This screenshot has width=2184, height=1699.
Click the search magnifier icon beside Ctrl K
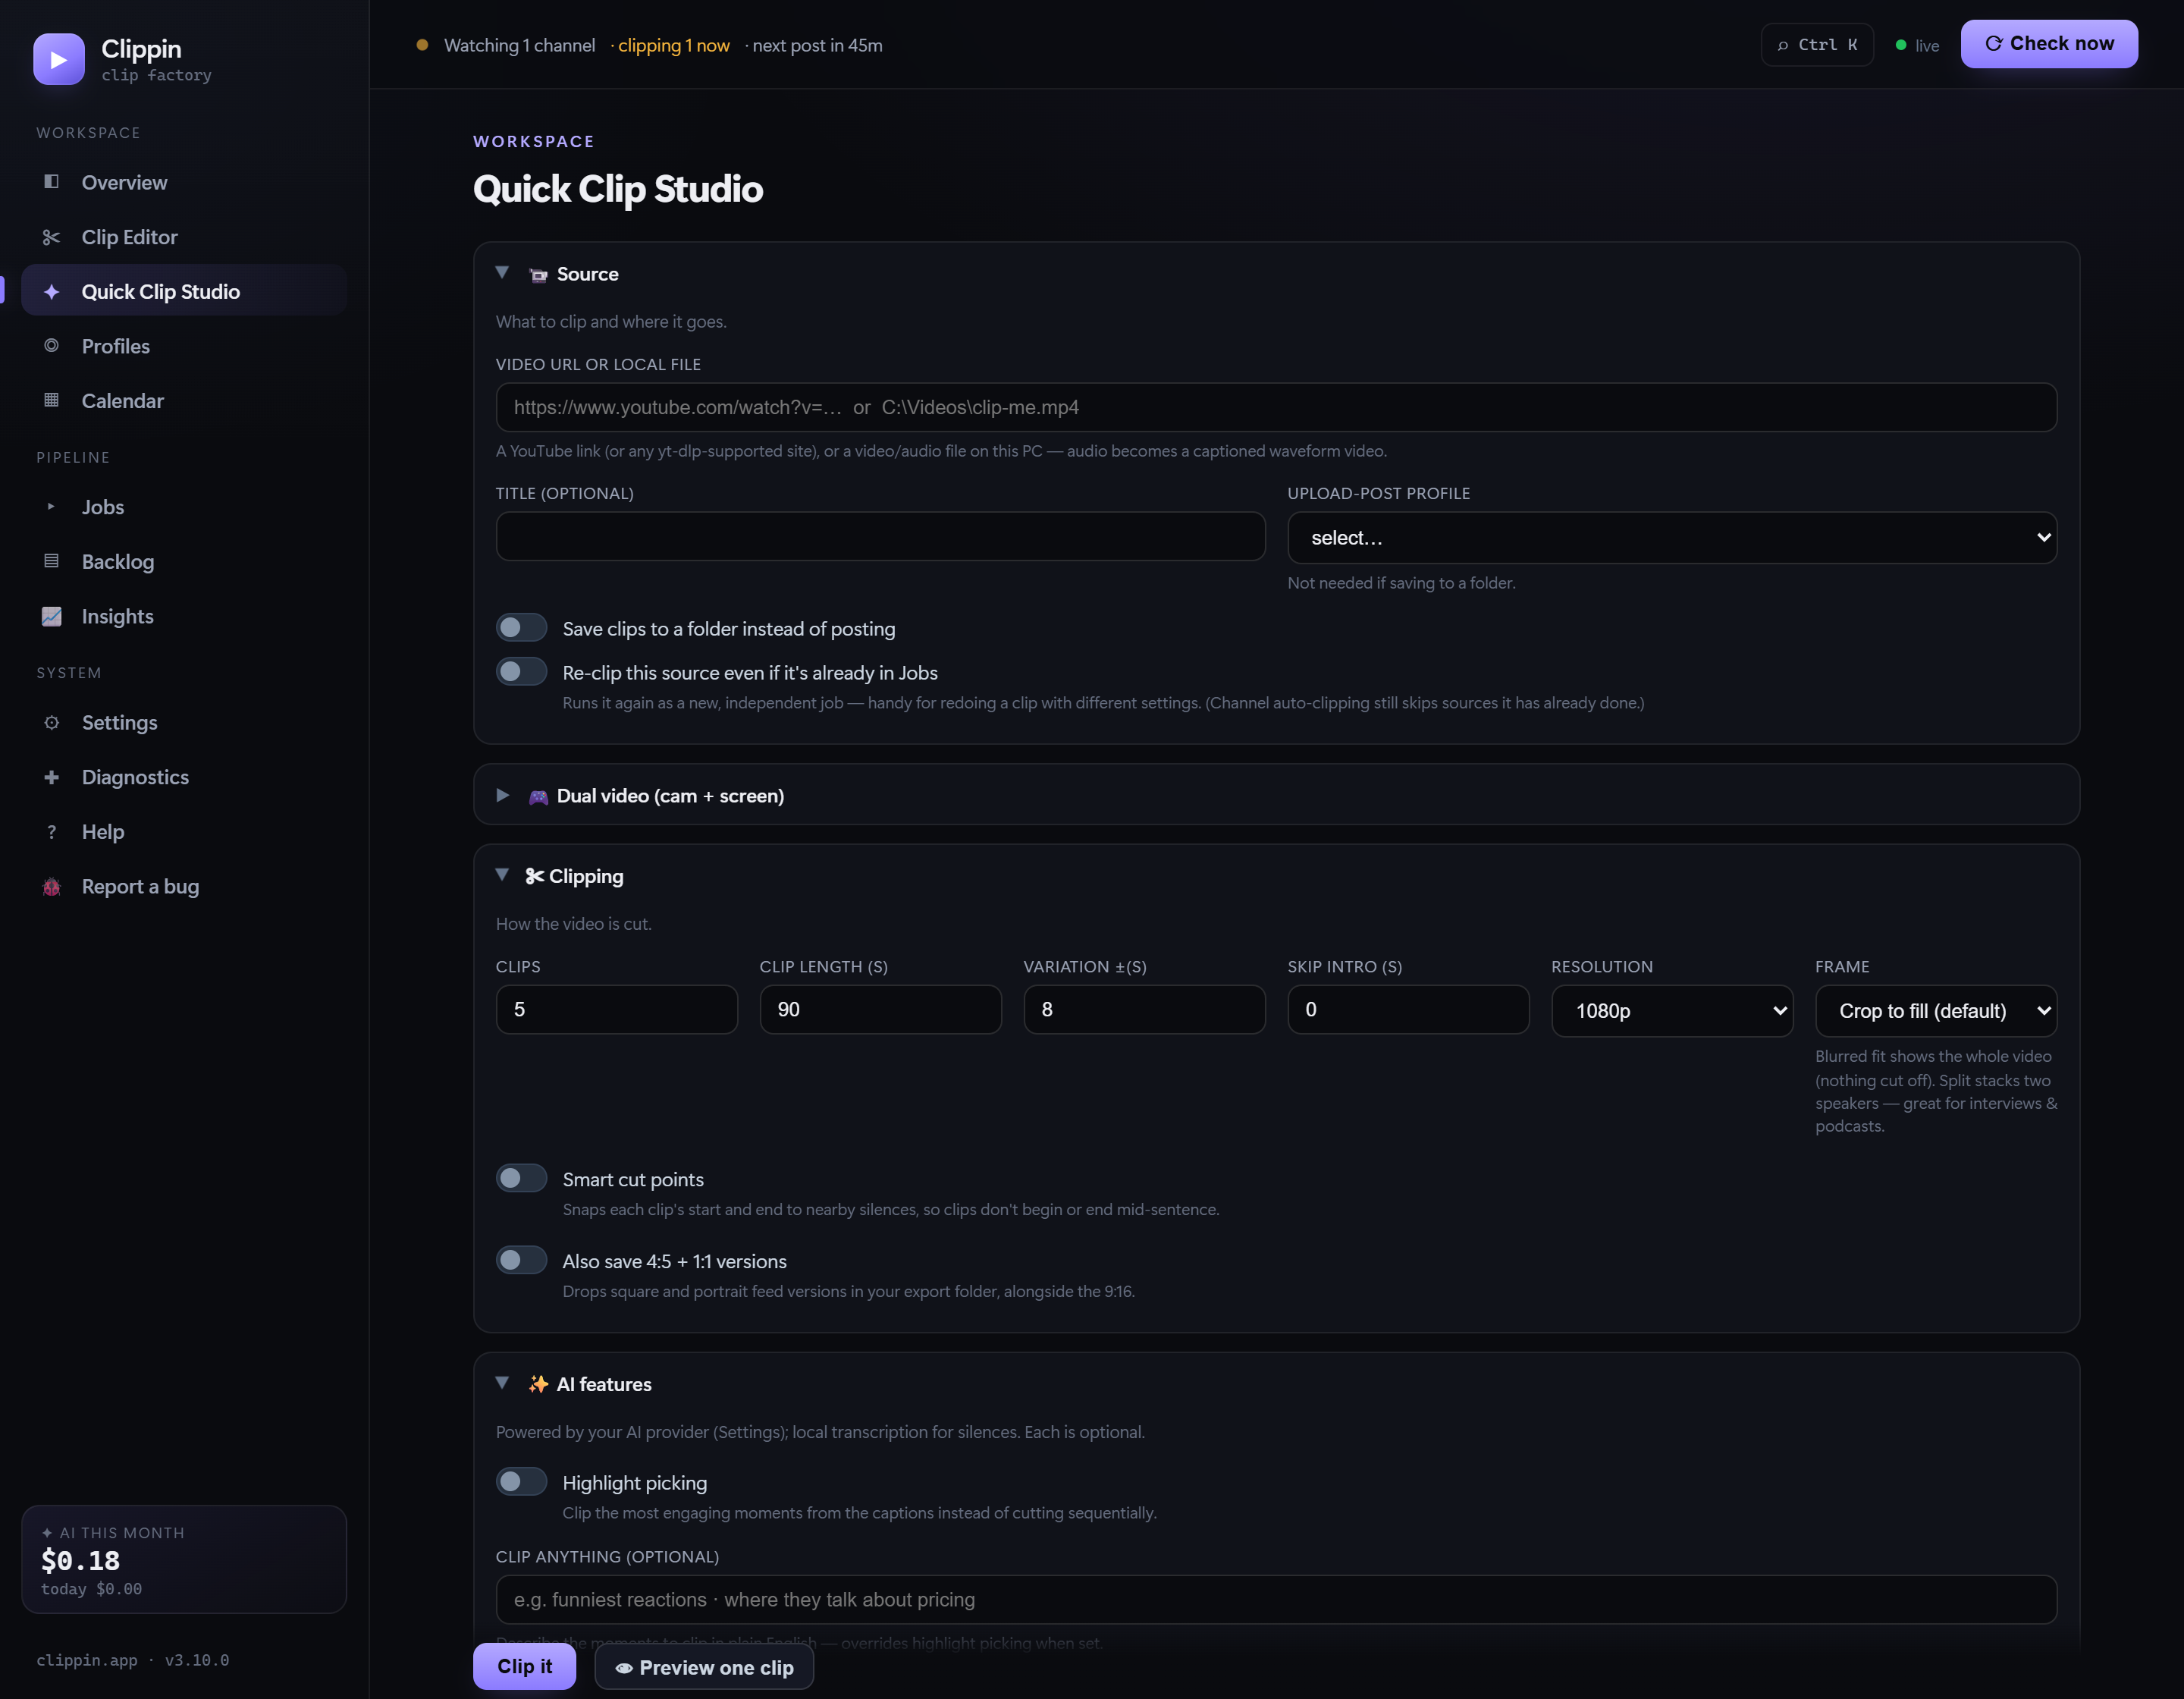[x=1782, y=45]
